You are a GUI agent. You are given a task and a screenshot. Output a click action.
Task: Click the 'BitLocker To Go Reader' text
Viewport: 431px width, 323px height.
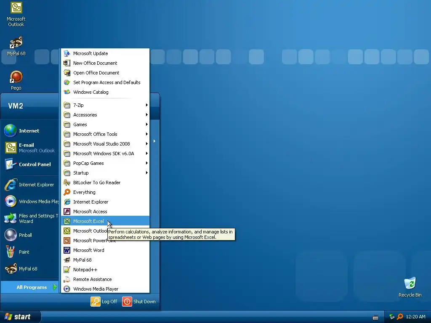pyautogui.click(x=97, y=183)
